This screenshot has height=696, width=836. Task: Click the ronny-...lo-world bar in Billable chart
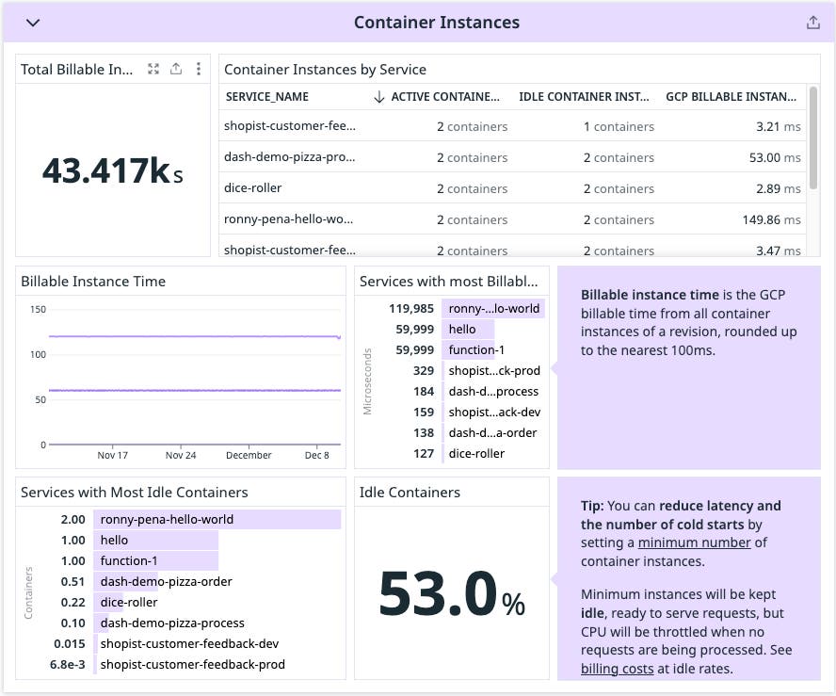coord(494,308)
